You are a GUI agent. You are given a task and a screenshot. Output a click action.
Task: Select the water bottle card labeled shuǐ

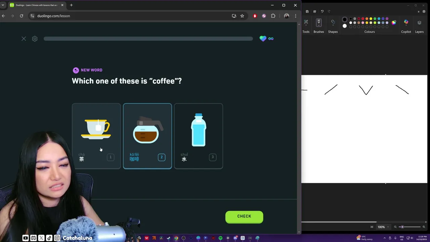click(x=199, y=136)
